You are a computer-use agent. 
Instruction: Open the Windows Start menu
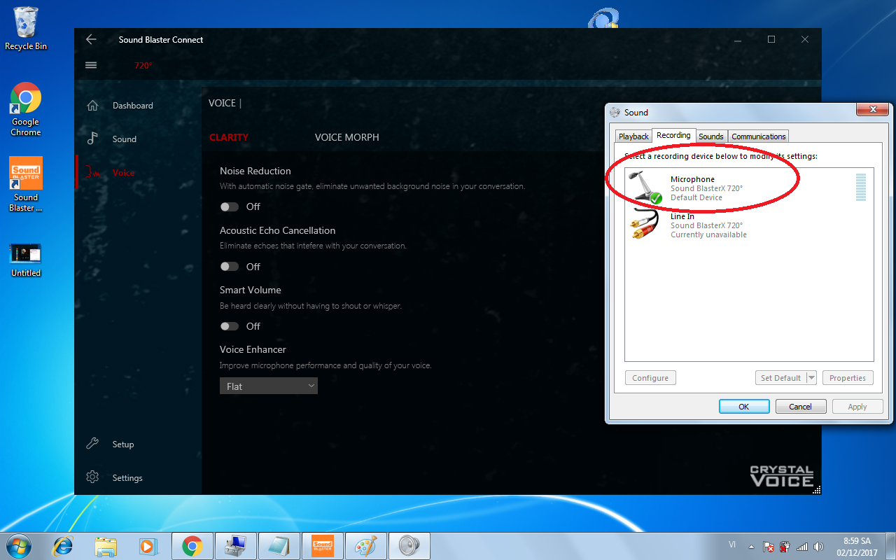point(19,545)
